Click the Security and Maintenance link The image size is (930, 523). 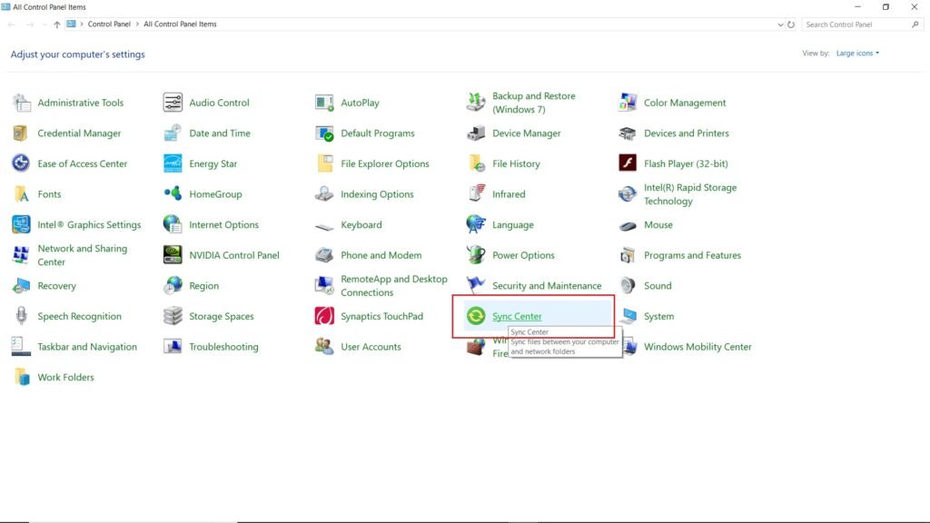tap(547, 286)
